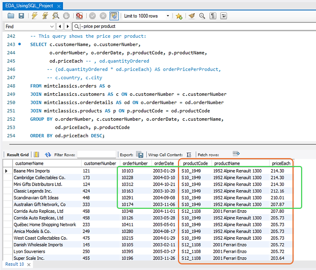Click the Rollback X icon
Image resolution: width=316 pixels, height=270 pixels.
coord(103,16)
